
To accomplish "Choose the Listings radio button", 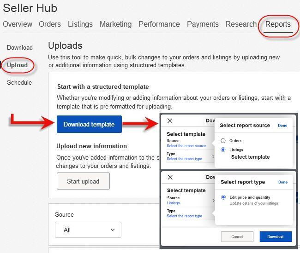I will [223, 149].
